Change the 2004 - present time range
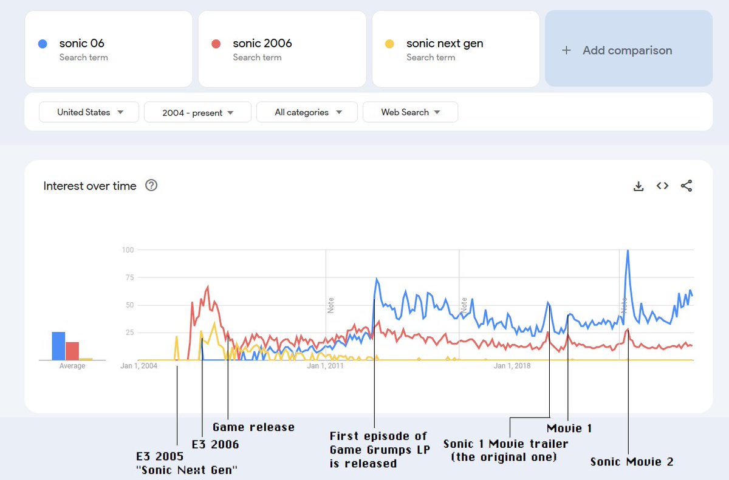This screenshot has height=480, width=729. [x=197, y=112]
